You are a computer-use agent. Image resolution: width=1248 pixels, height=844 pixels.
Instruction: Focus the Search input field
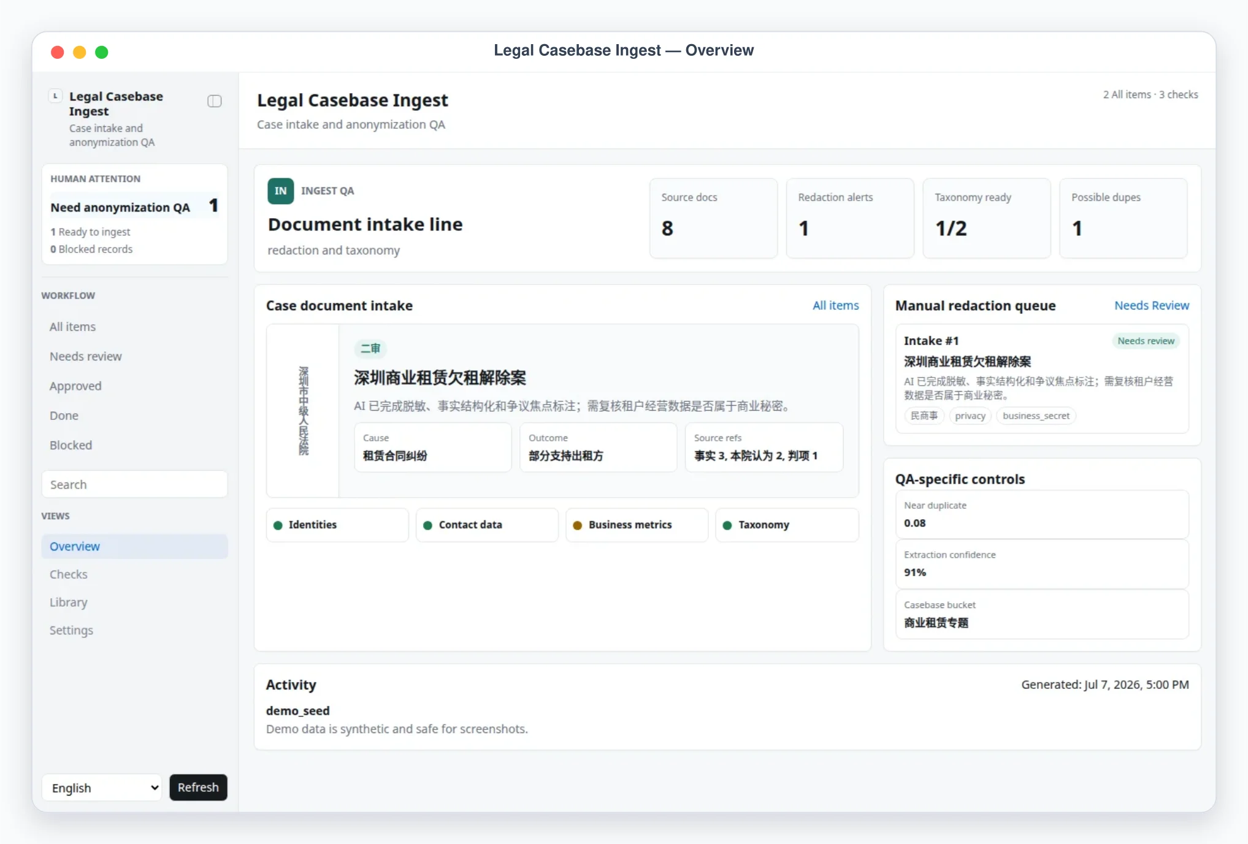[134, 484]
